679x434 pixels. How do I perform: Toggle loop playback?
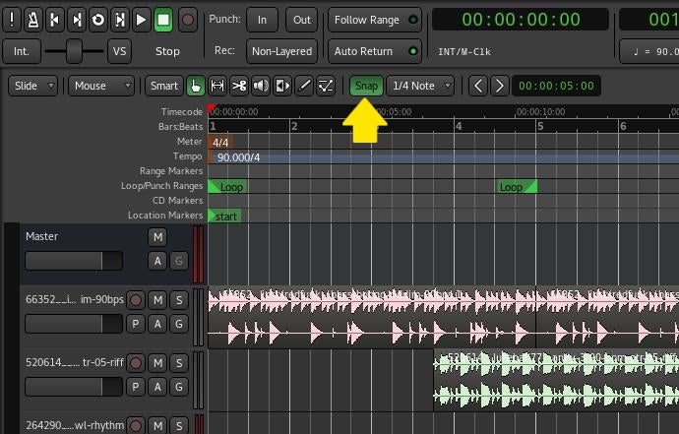(98, 19)
